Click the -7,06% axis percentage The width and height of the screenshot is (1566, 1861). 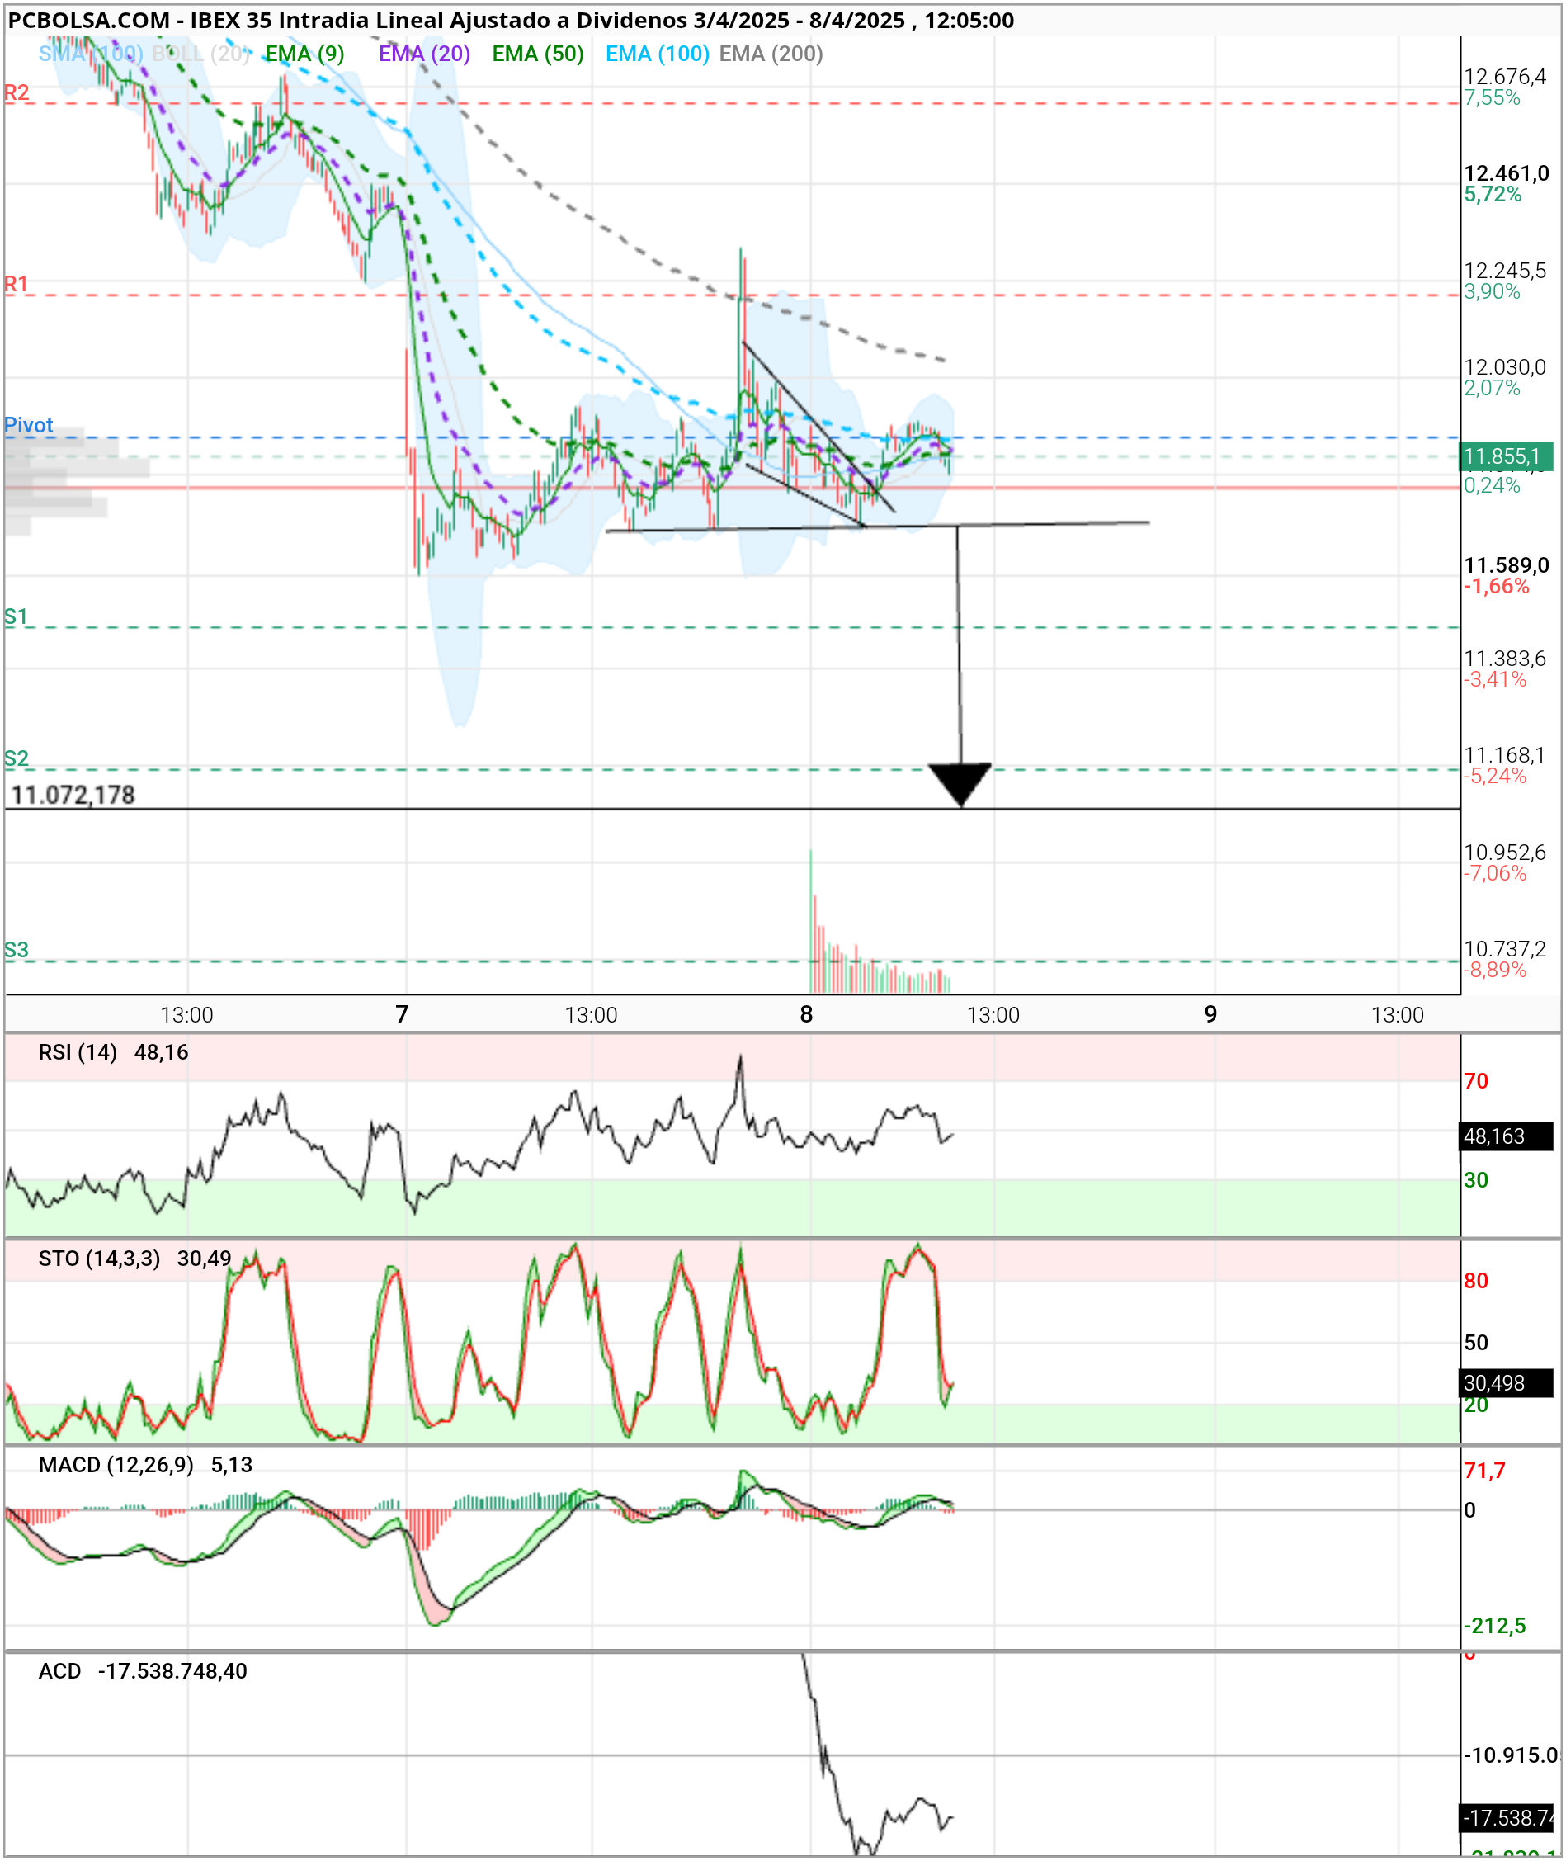(x=1496, y=873)
